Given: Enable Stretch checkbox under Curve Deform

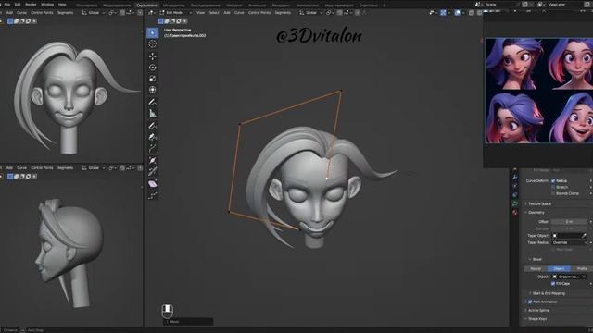Looking at the screenshot, I should click(553, 187).
